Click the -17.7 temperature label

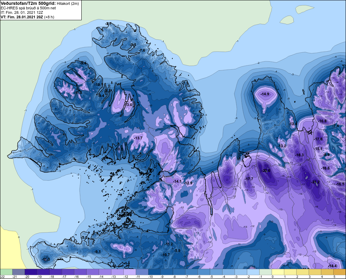[249, 179]
